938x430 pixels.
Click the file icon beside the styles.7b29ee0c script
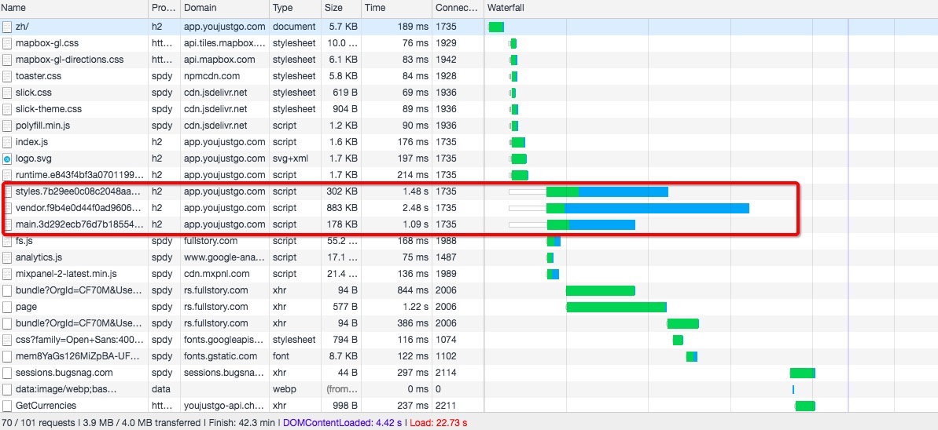coord(6,191)
